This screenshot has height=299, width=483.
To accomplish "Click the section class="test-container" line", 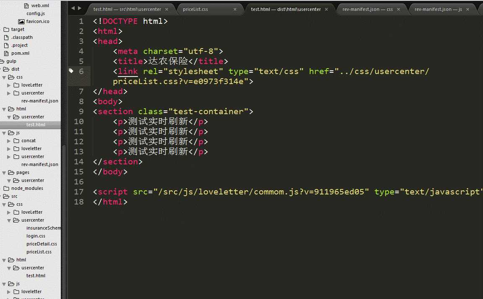I will coord(173,112).
